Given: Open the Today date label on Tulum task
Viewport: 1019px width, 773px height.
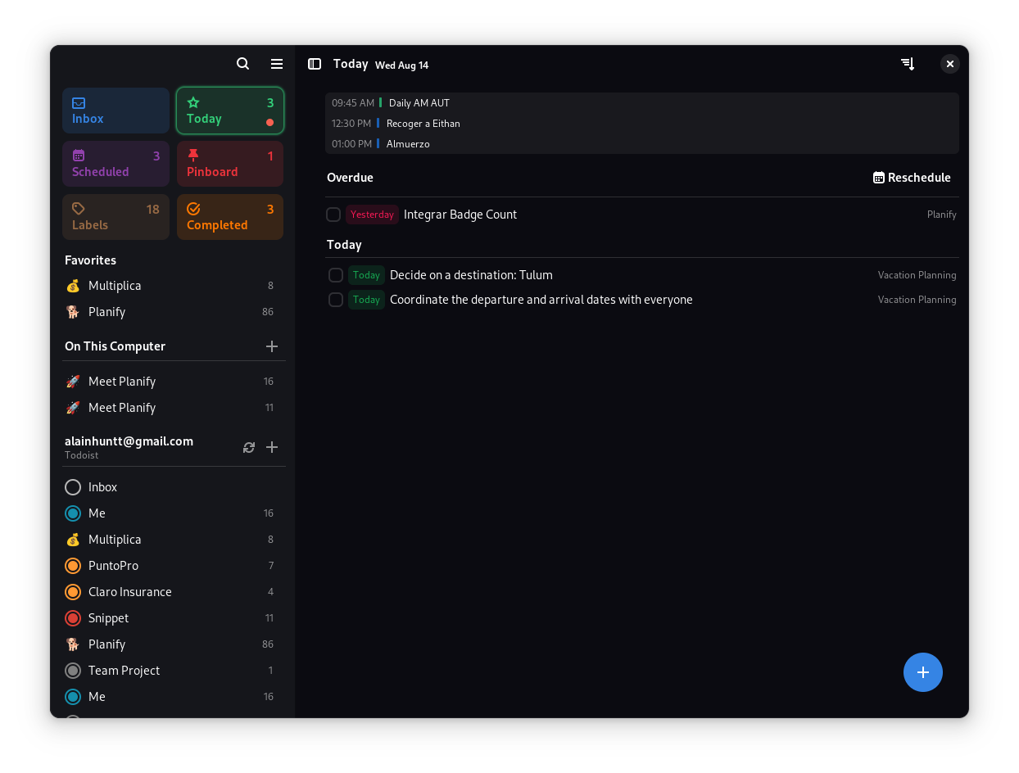Looking at the screenshot, I should [x=366, y=275].
